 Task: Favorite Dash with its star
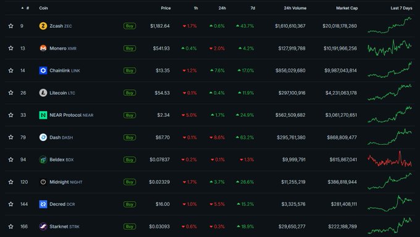coord(10,137)
